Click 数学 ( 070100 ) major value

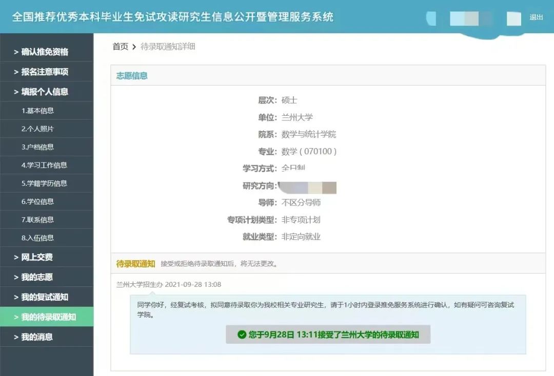[x=309, y=152]
